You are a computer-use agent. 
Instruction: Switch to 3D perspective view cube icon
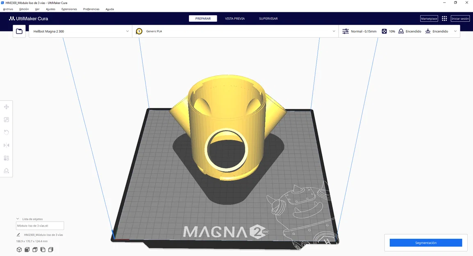(19, 250)
